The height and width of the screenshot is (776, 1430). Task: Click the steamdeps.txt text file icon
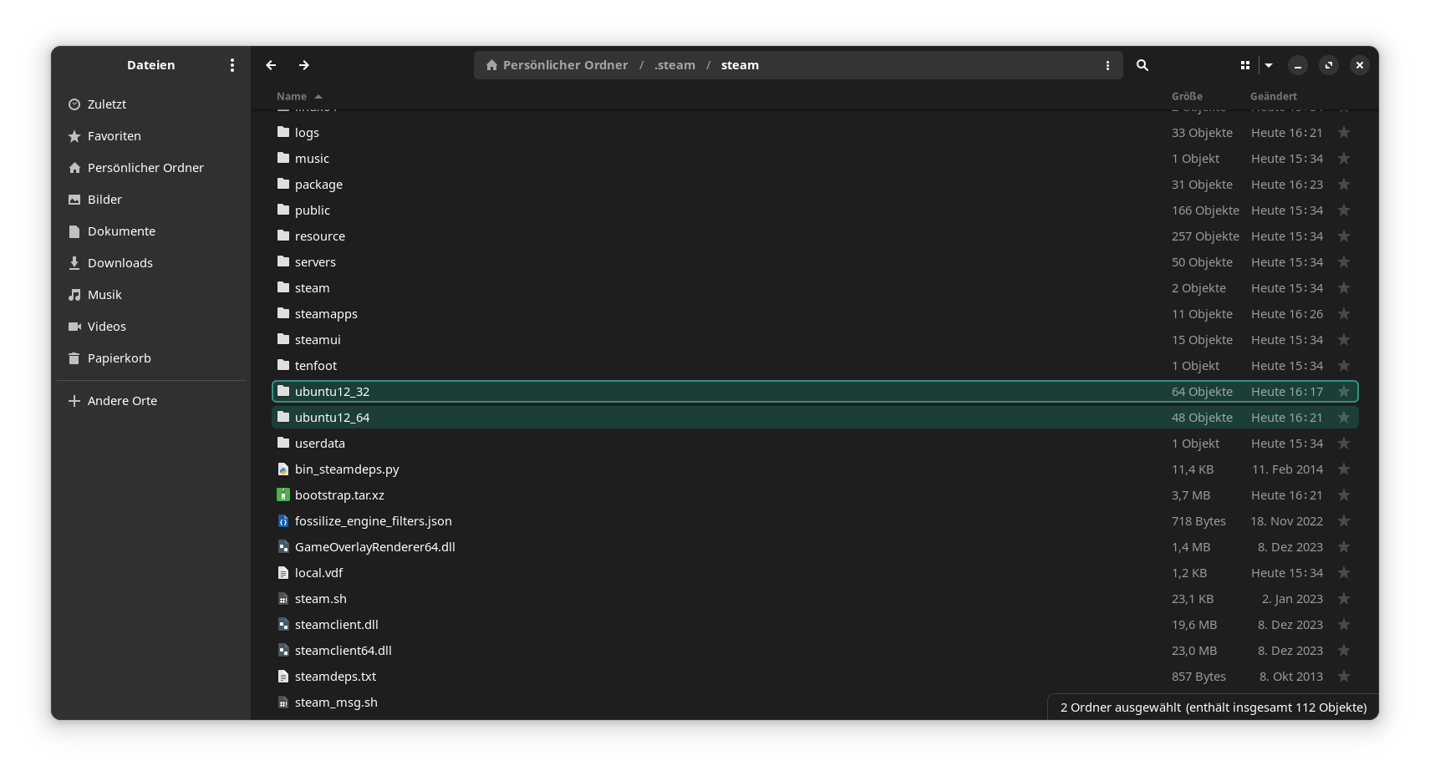point(283,677)
